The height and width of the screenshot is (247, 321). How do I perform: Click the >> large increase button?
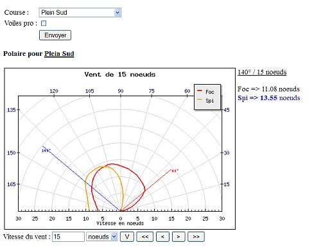[x=196, y=237]
